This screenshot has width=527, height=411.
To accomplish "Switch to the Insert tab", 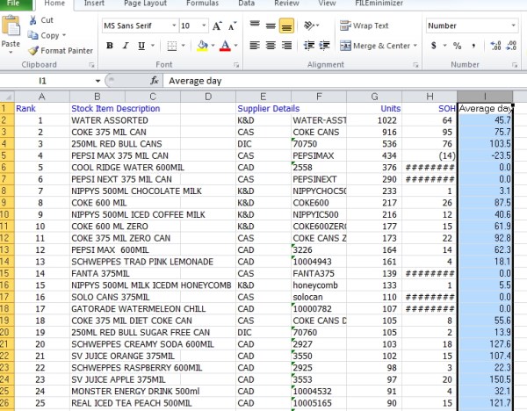I will tap(94, 4).
